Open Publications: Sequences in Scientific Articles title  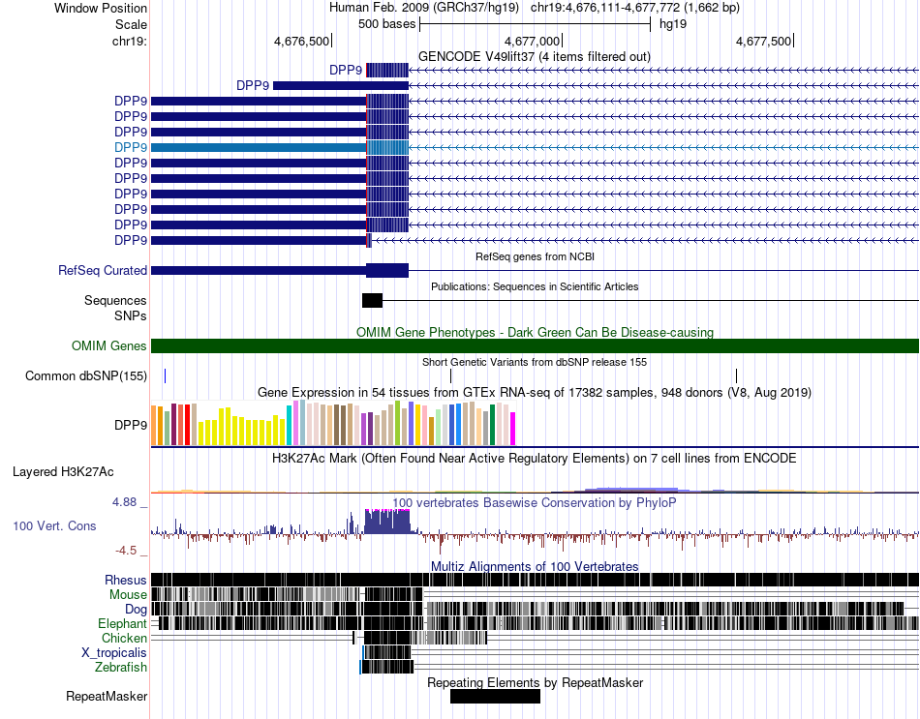[x=535, y=286]
